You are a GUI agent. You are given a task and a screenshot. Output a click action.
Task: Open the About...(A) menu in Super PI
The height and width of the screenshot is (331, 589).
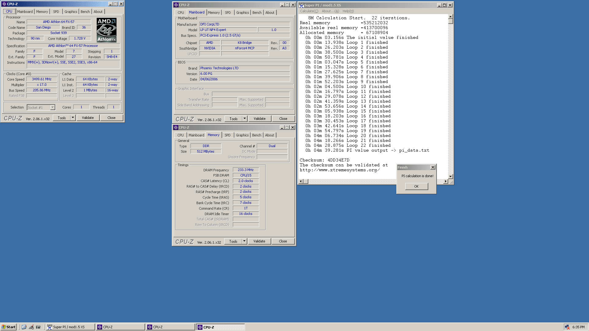(x=330, y=11)
